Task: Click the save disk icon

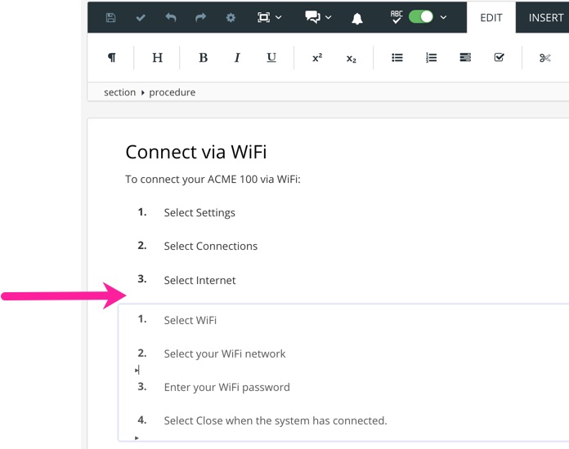Action: click(x=111, y=17)
